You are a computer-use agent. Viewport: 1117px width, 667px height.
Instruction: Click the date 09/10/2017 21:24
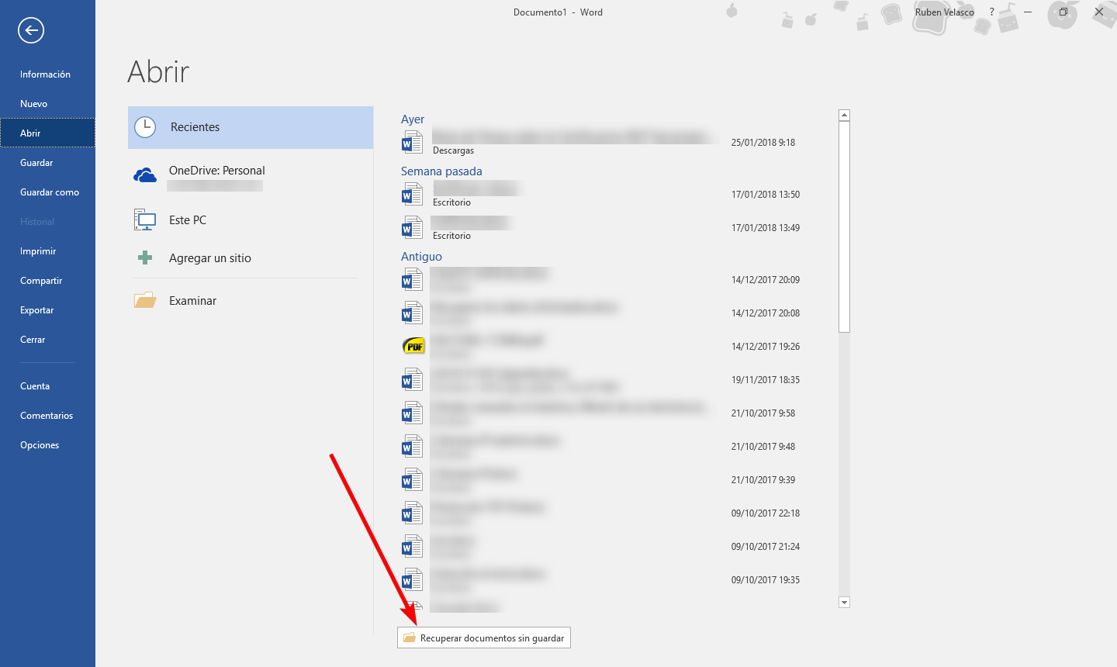[766, 547]
